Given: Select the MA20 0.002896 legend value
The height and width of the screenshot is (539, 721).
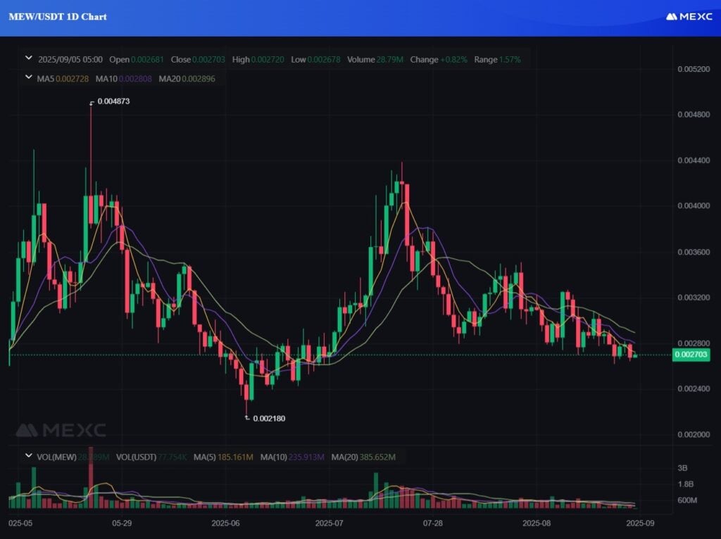Looking at the screenshot, I should pyautogui.click(x=187, y=79).
